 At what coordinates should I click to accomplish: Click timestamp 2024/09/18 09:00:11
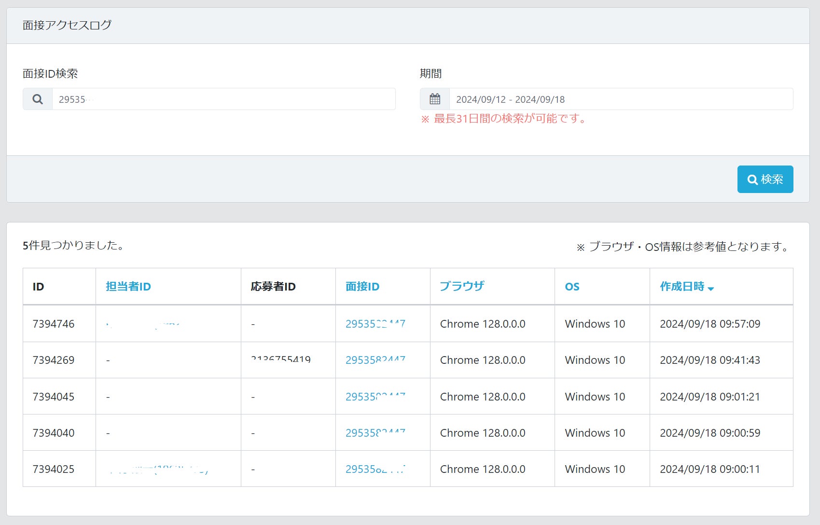point(710,469)
